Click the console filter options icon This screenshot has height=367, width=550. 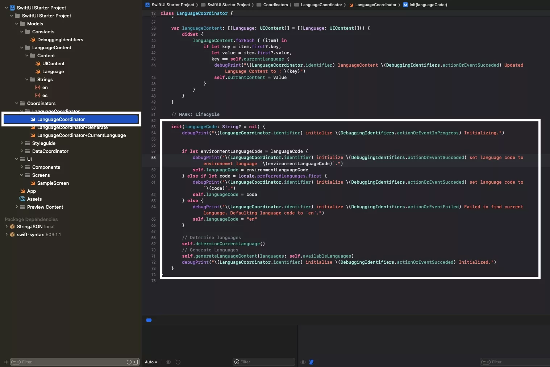486,362
